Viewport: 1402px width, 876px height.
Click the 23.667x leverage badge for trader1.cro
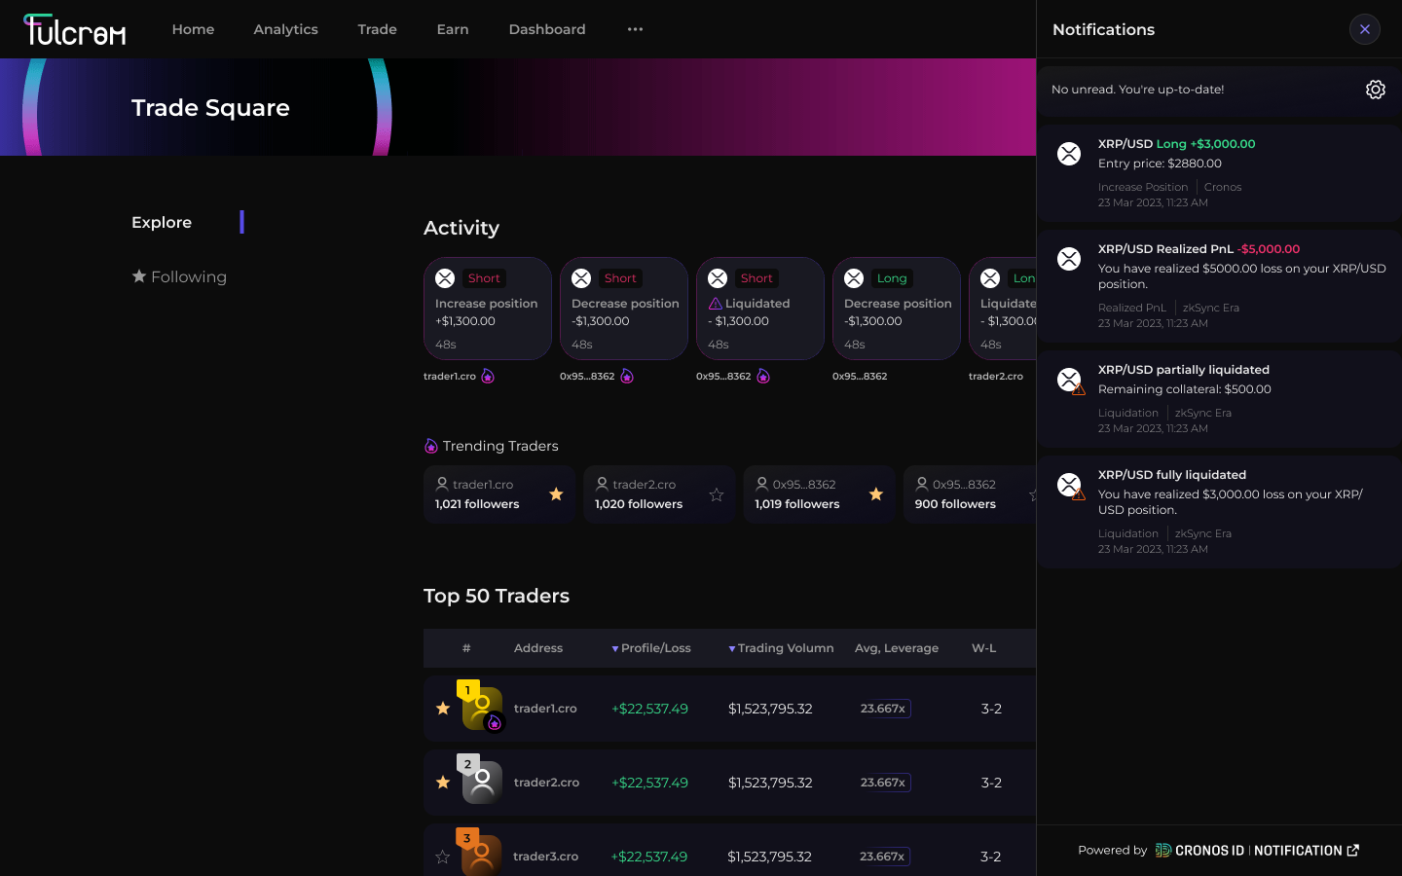pos(883,709)
